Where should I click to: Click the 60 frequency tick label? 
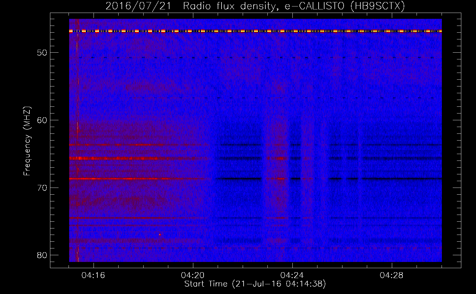(42, 120)
